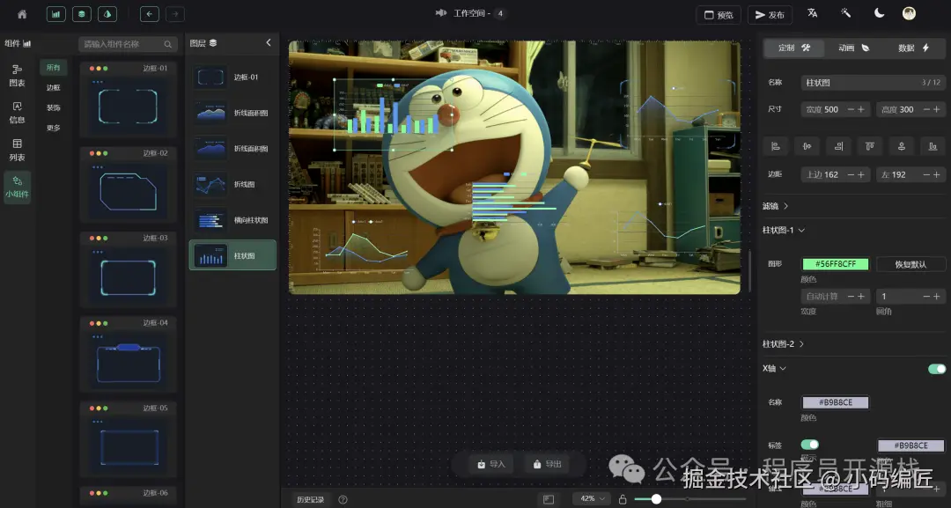
Task: Open 历史记录 history button
Action: click(311, 499)
